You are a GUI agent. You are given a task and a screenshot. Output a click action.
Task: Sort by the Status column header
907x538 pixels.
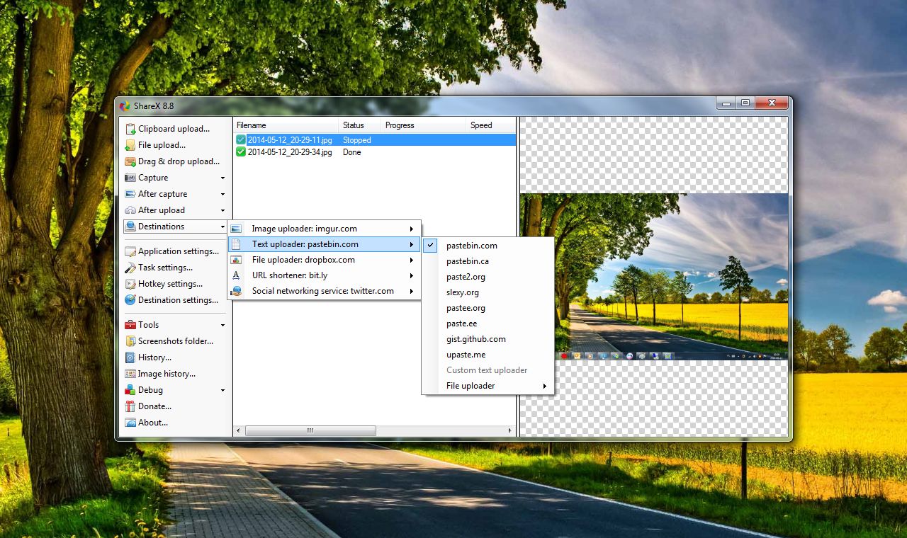[x=361, y=125]
